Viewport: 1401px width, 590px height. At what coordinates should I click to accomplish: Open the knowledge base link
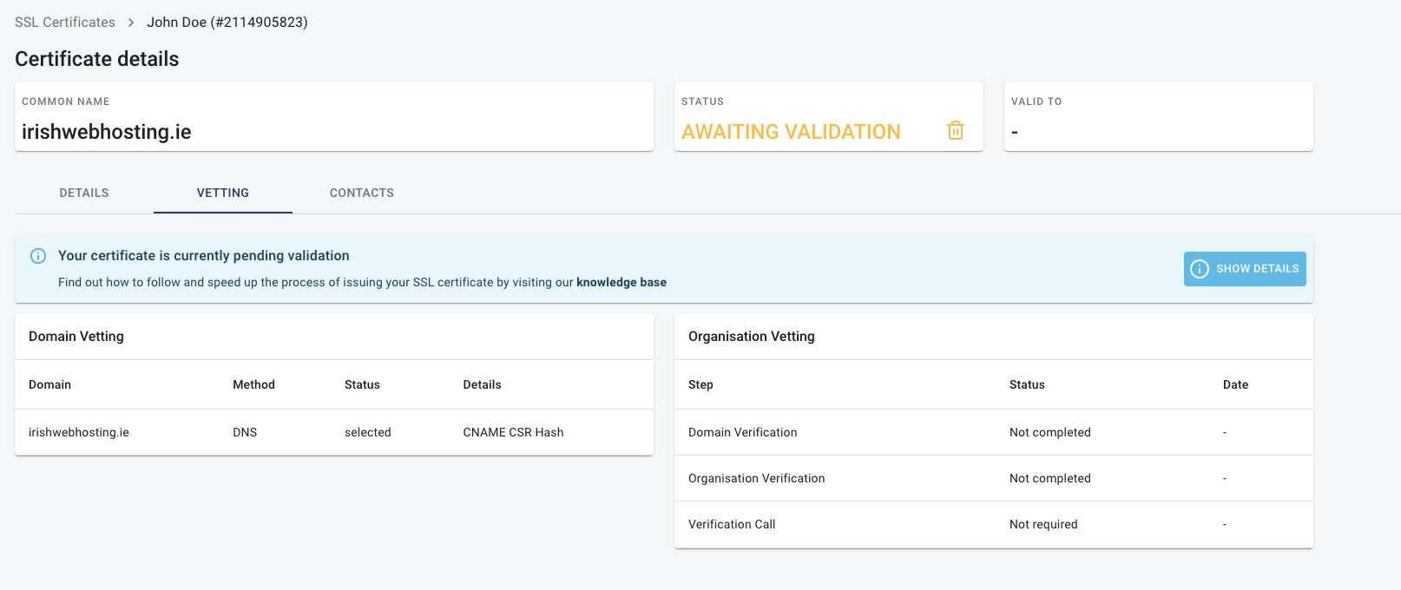pyautogui.click(x=622, y=282)
